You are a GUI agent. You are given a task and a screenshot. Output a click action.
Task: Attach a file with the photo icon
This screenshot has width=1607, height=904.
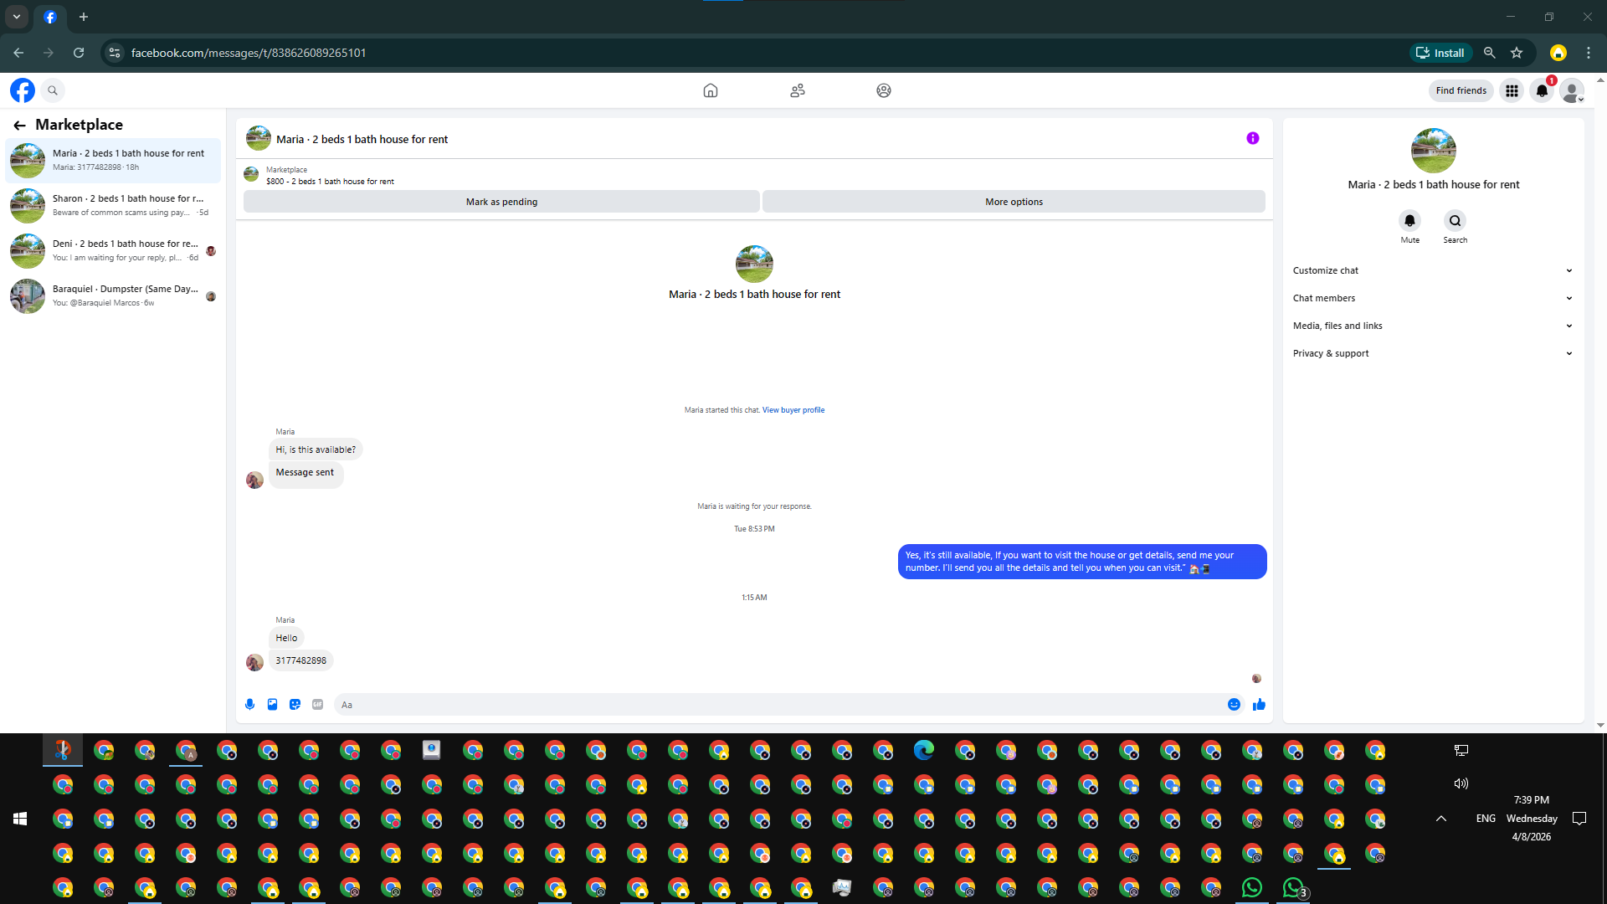272,705
